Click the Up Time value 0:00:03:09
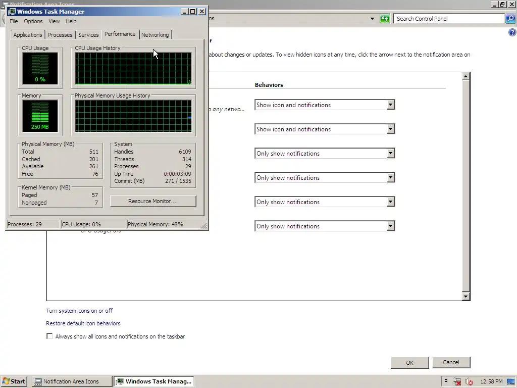The image size is (517, 388). (177, 174)
